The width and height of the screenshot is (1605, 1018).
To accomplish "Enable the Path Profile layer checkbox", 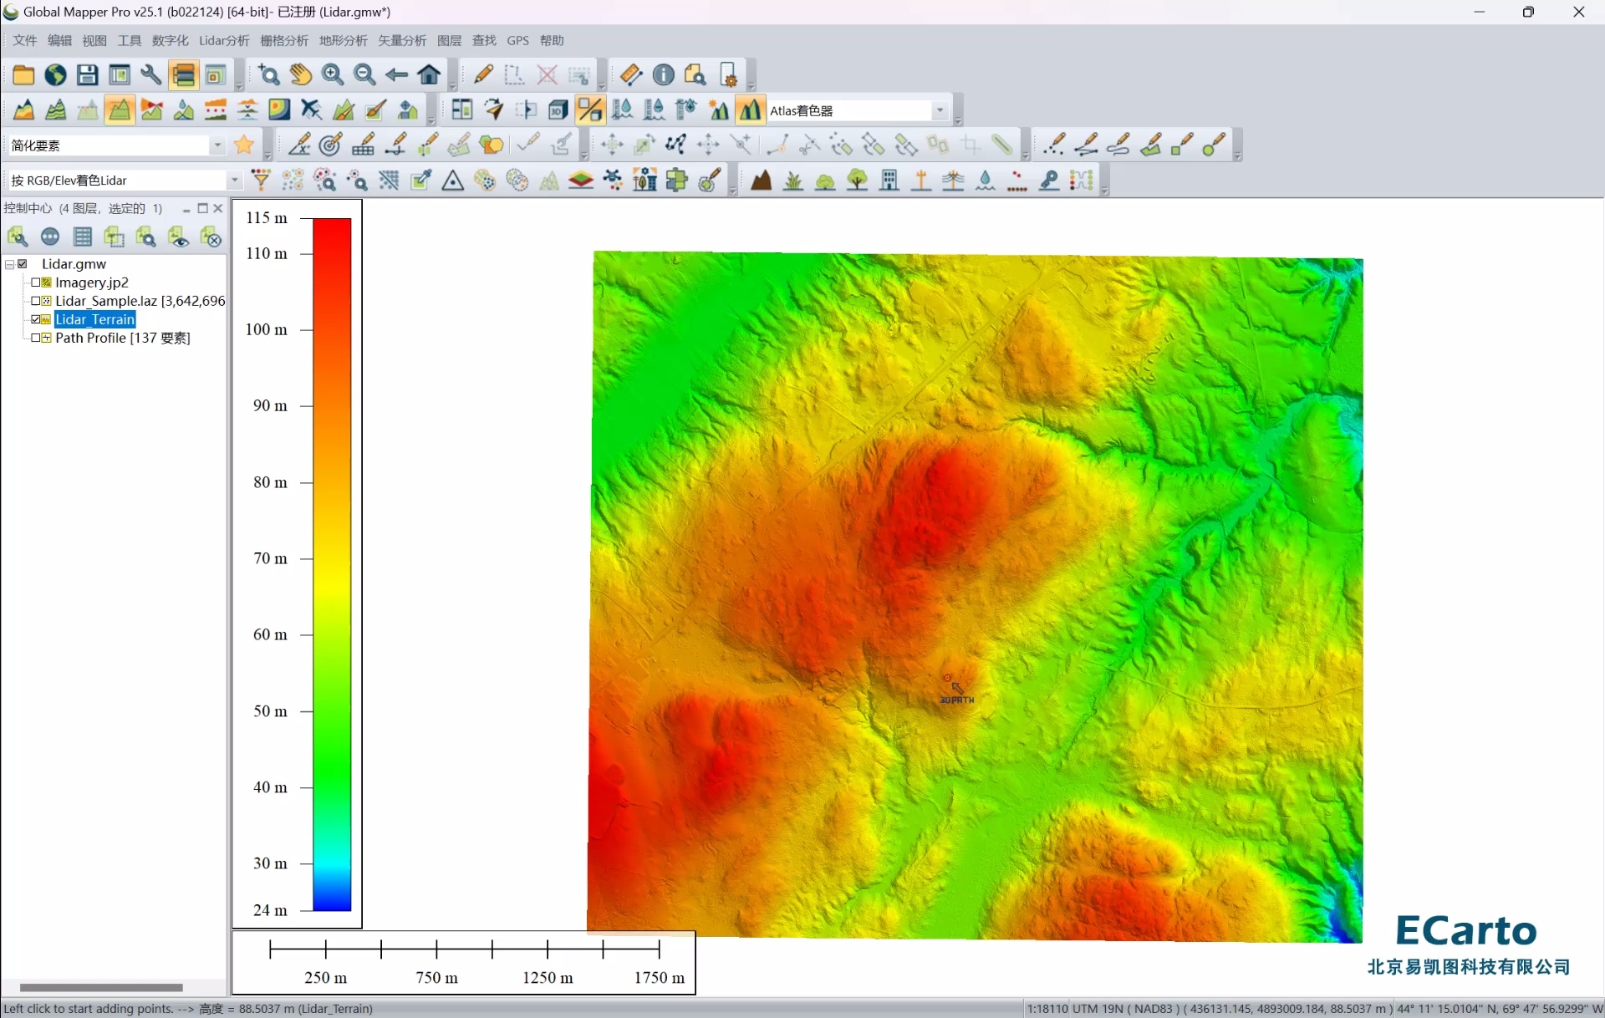I will pyautogui.click(x=36, y=338).
